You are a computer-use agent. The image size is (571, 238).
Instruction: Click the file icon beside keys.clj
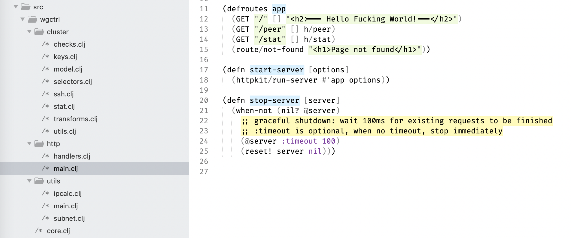(x=45, y=57)
